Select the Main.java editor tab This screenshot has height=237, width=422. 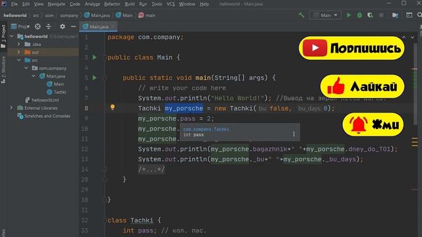(x=99, y=26)
